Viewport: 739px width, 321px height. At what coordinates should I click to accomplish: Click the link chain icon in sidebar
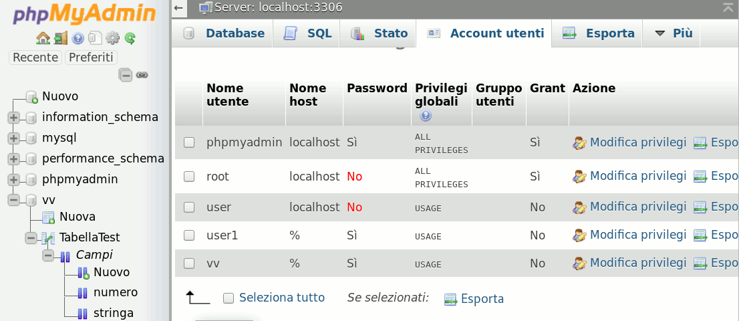click(x=142, y=75)
